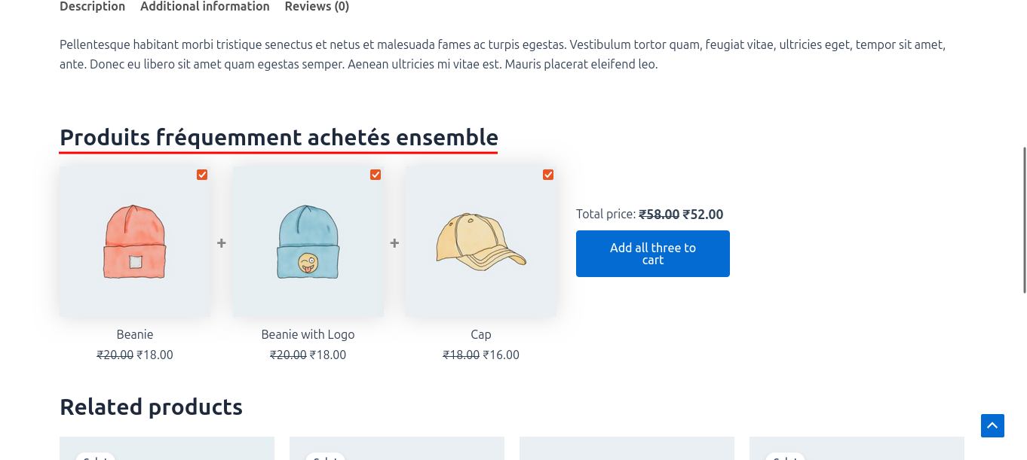
Task: Click plus sign between Beanie and Beanie with Logo
Action: coord(222,243)
